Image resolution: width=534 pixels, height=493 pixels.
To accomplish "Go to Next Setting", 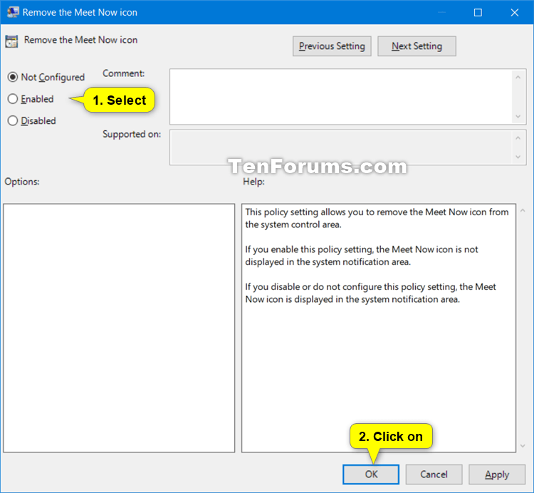I will [x=417, y=46].
